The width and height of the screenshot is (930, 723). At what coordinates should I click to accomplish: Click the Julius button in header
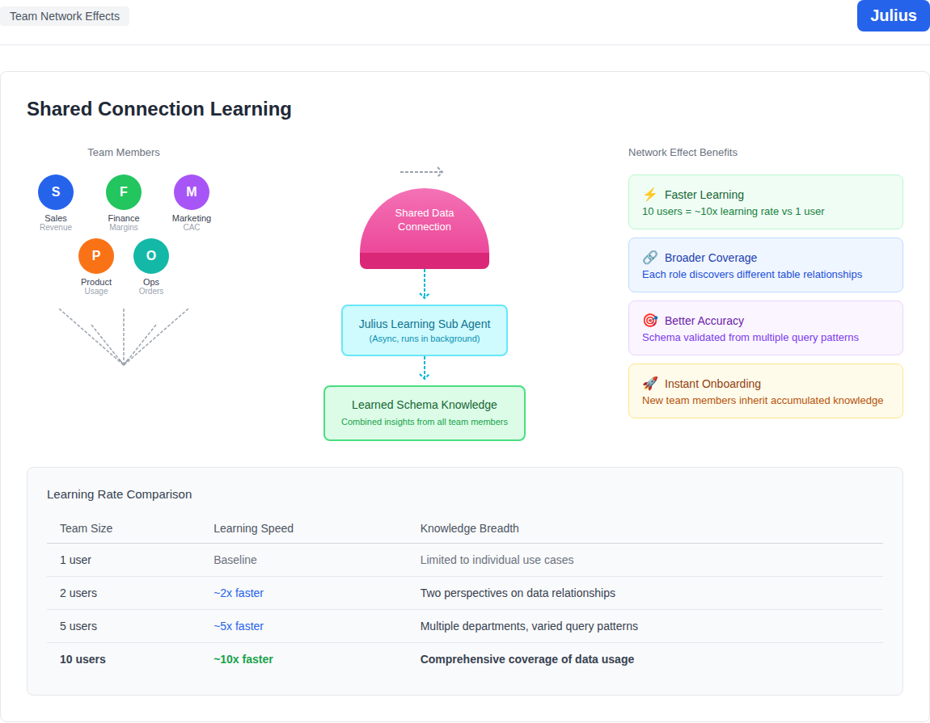click(893, 16)
